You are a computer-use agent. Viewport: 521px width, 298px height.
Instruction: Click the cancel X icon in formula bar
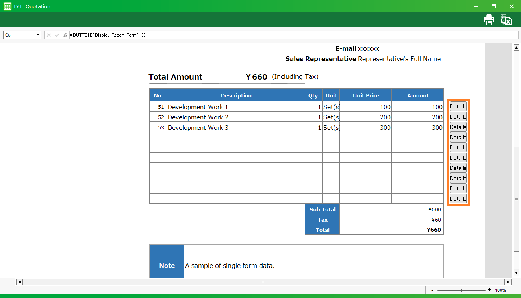coord(49,35)
